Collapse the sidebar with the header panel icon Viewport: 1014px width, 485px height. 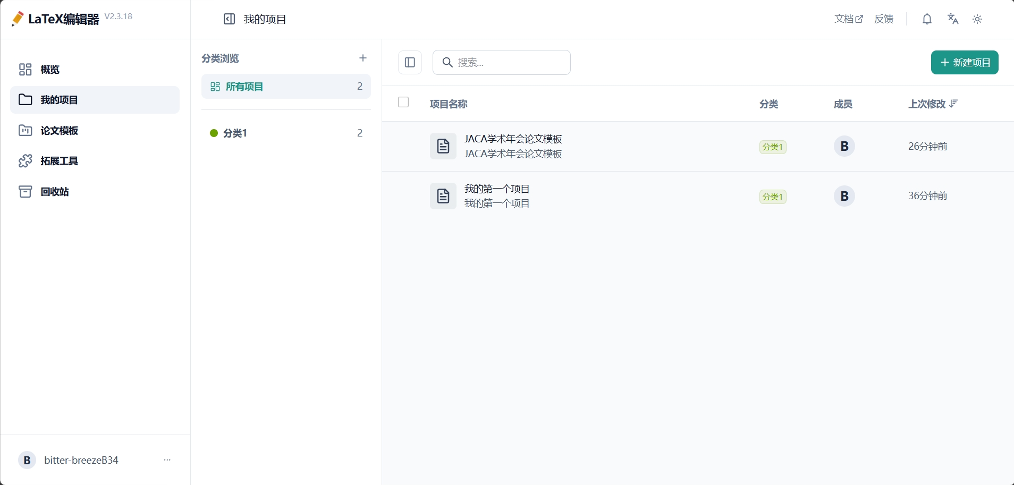(x=229, y=19)
